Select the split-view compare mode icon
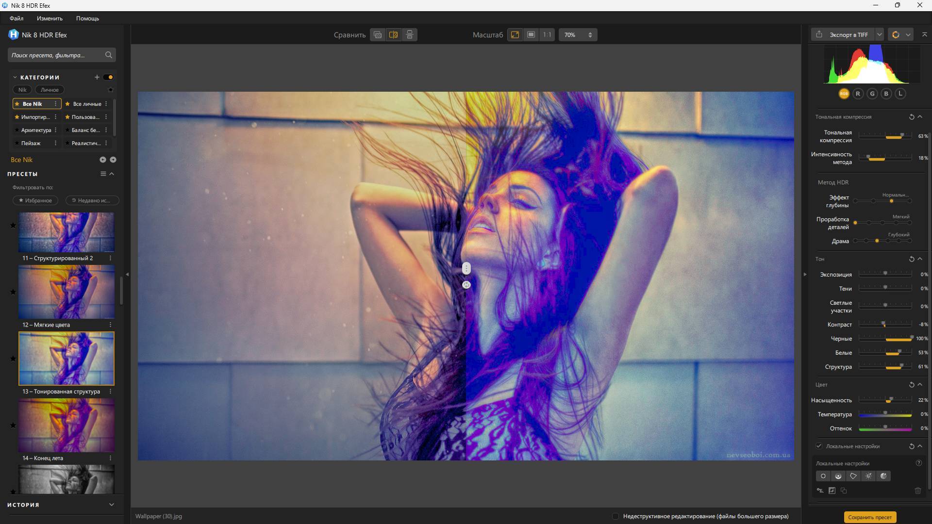Screen dimensions: 932x524 pyautogui.click(x=394, y=35)
